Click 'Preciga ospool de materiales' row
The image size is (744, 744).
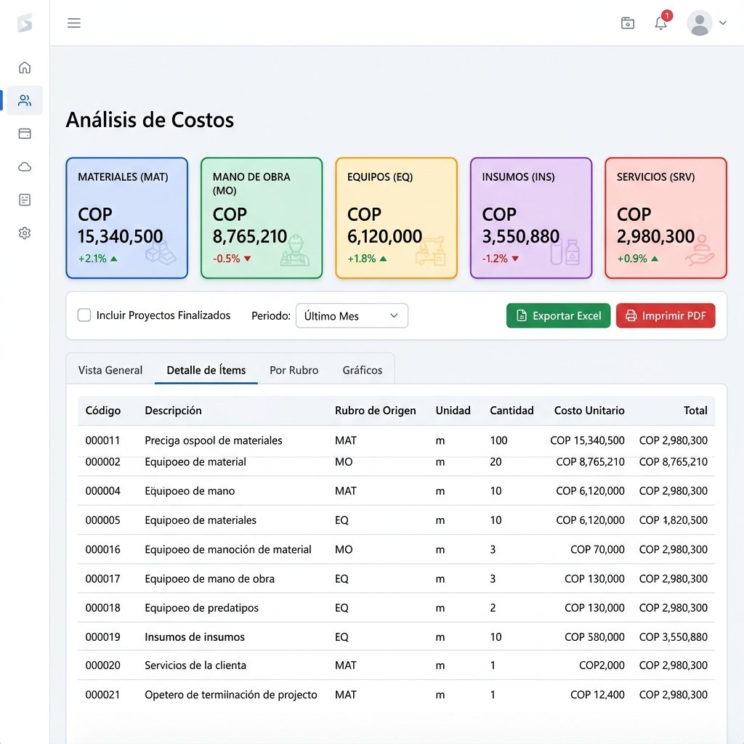[x=396, y=440]
